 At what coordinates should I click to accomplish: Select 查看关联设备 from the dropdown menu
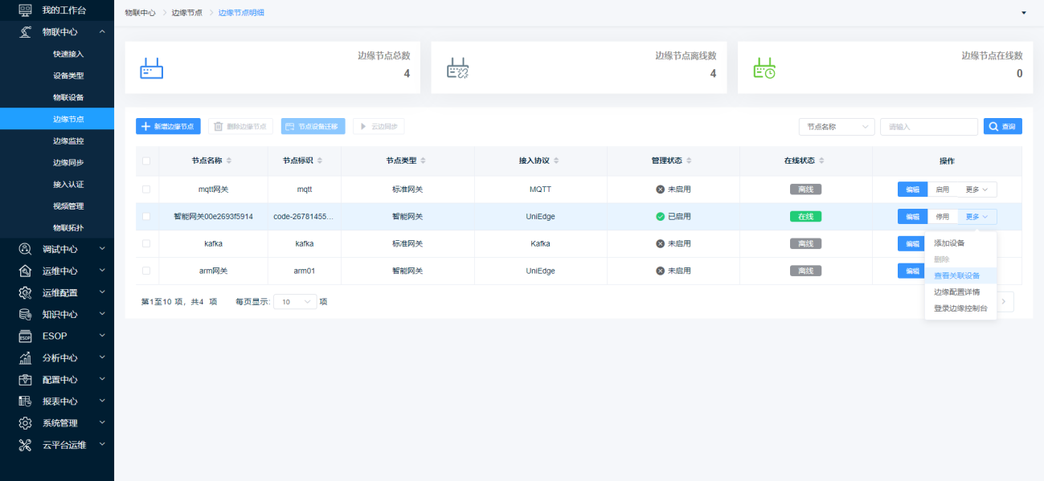pos(956,275)
